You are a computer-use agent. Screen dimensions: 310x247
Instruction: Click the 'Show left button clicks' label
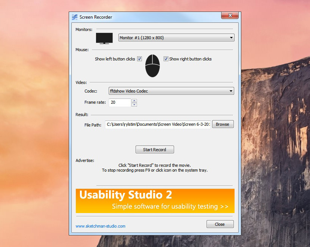click(x=115, y=59)
